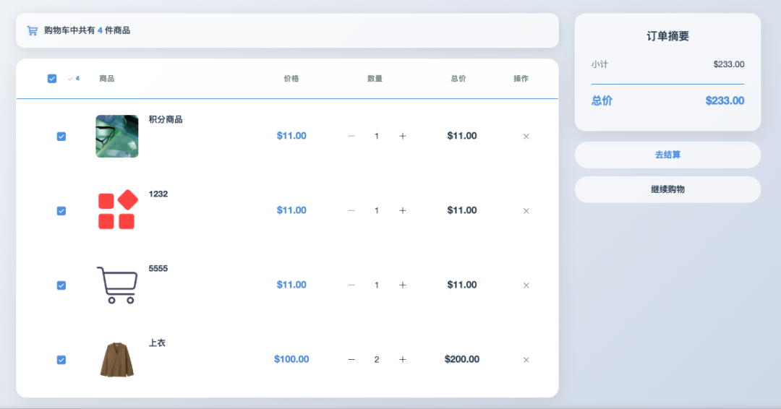The image size is (781, 409).
Task: Open the 上衣 jacket thumbnail
Action: click(116, 359)
